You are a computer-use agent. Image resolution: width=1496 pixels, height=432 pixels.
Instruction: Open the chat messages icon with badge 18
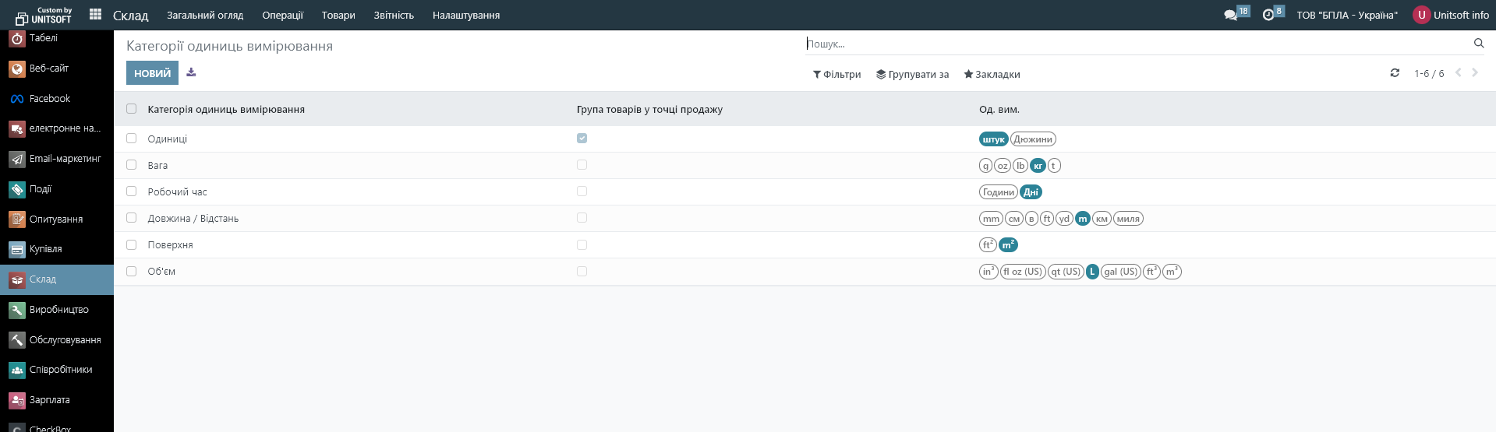(1231, 15)
